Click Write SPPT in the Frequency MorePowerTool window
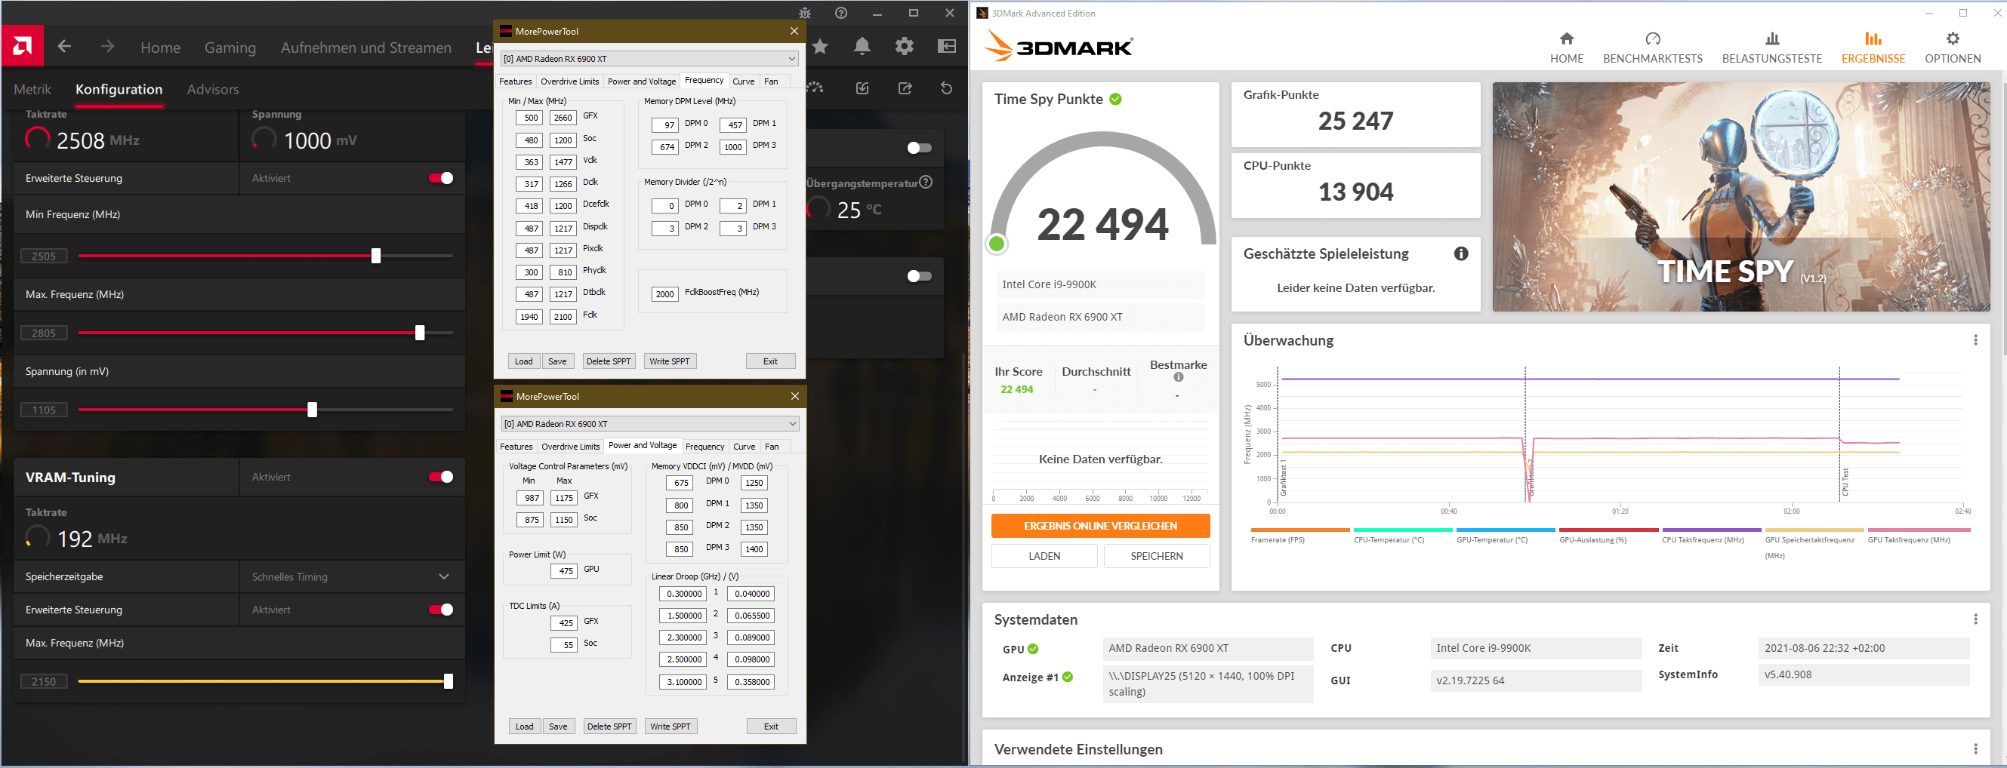 click(669, 361)
